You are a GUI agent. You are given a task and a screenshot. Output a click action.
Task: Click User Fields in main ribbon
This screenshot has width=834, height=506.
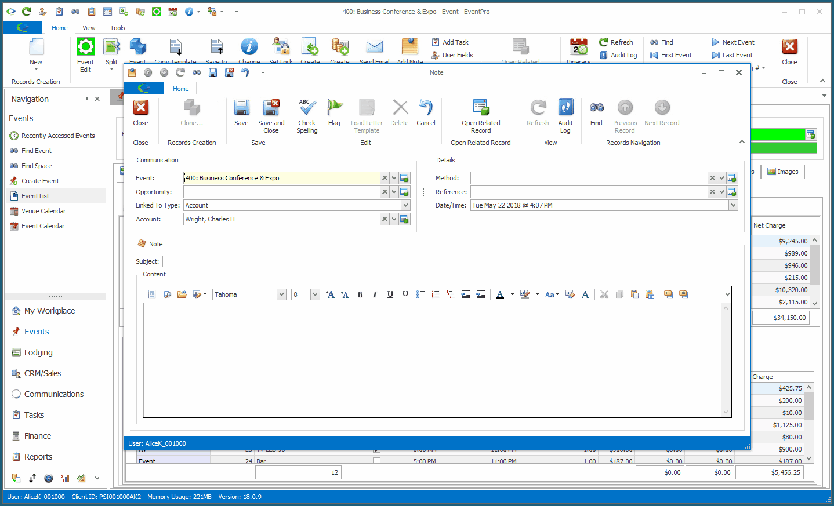click(452, 55)
